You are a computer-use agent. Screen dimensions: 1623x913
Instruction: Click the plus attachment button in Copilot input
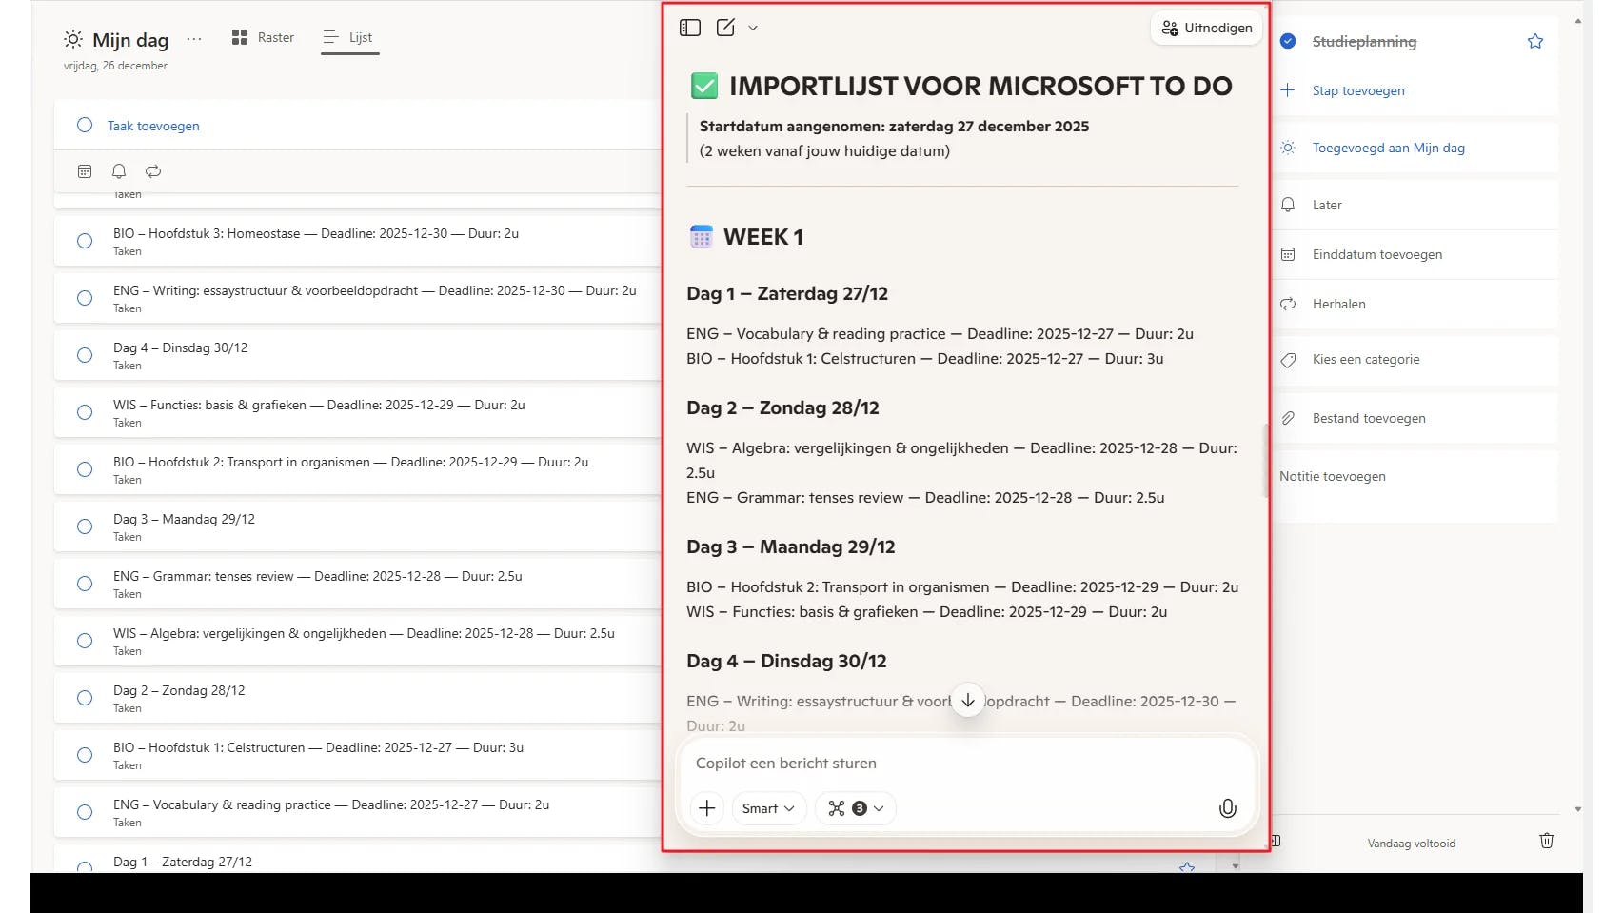click(707, 808)
